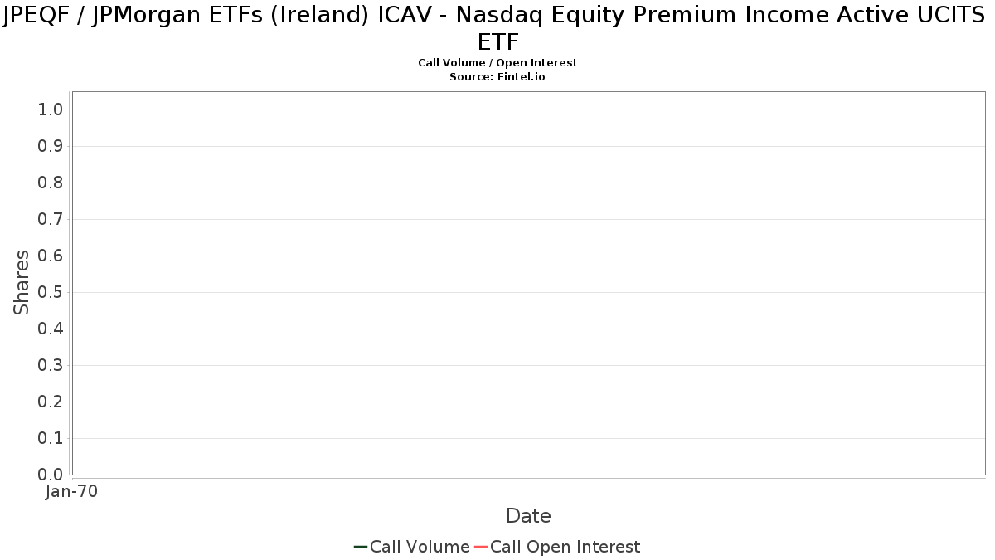This screenshot has width=995, height=560.
Task: Click the 1.0 y-axis tick label
Action: (51, 110)
